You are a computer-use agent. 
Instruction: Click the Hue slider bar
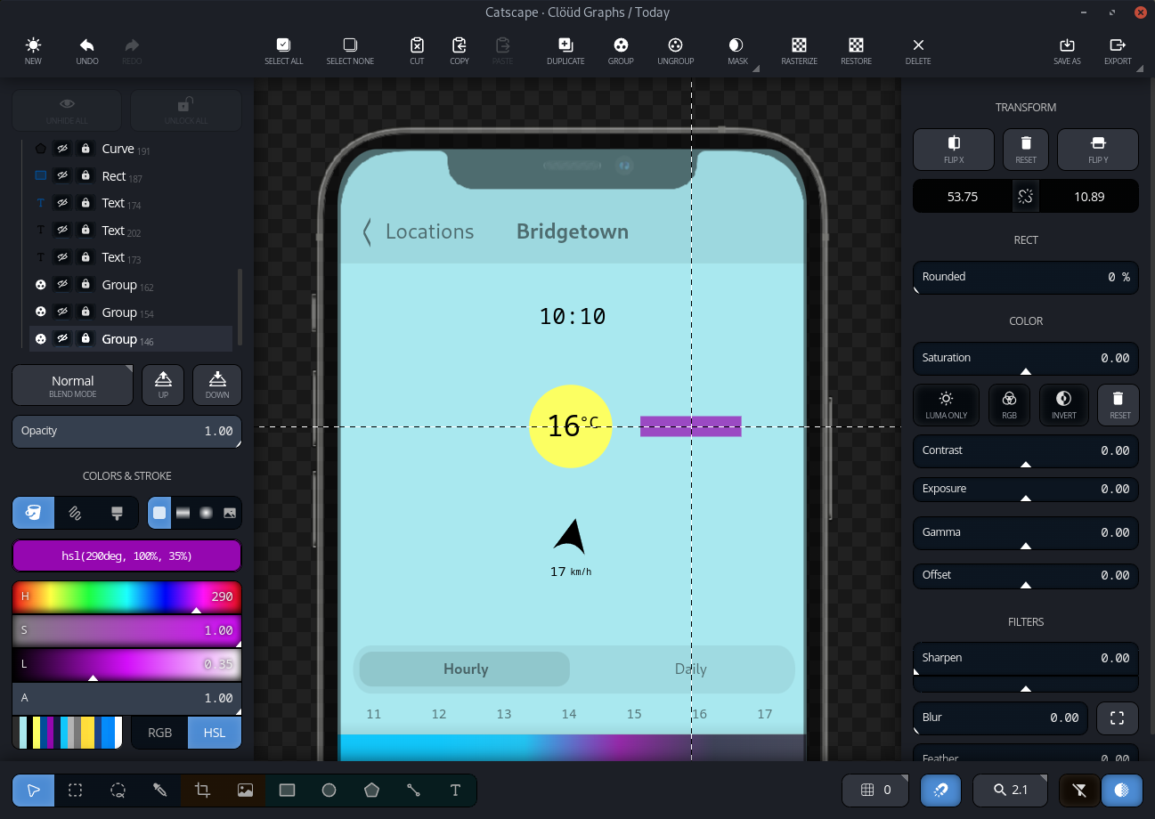[126, 596]
